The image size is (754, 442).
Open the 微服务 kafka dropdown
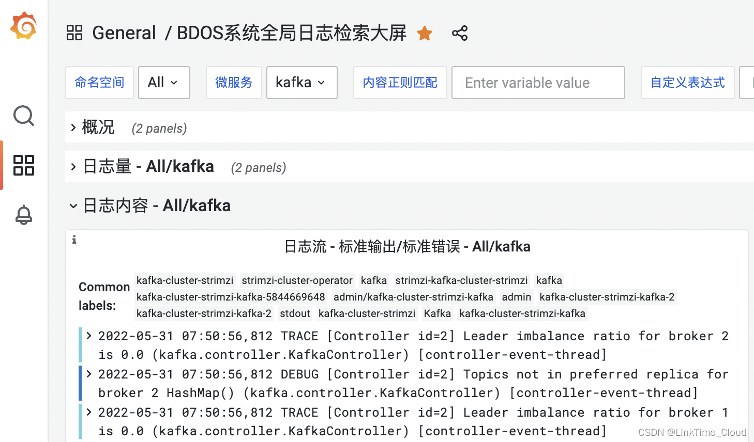point(302,83)
